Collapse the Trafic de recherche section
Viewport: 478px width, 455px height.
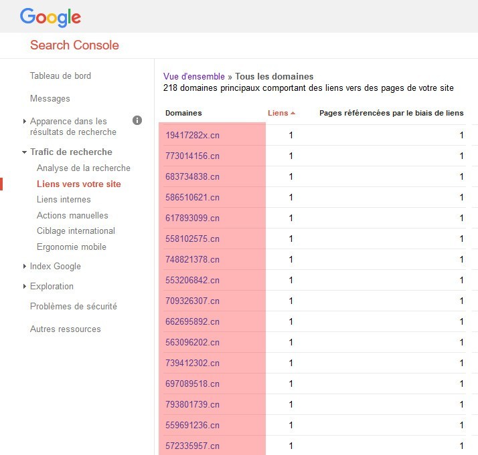24,152
